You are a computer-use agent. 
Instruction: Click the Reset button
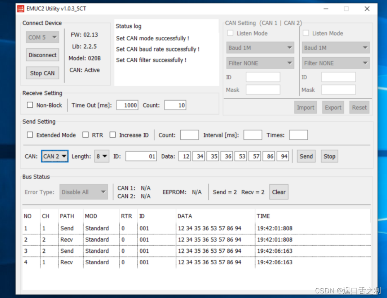point(359,108)
